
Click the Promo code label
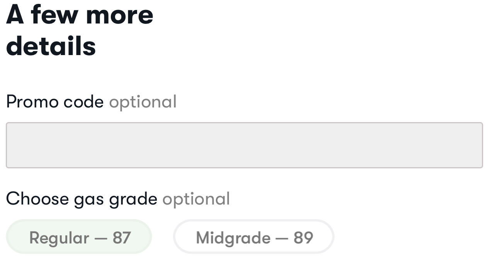coord(55,102)
